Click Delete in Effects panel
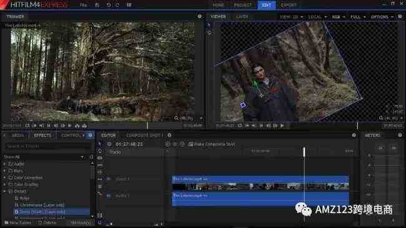Image resolution: width=406 pixels, height=228 pixels. (x=47, y=222)
